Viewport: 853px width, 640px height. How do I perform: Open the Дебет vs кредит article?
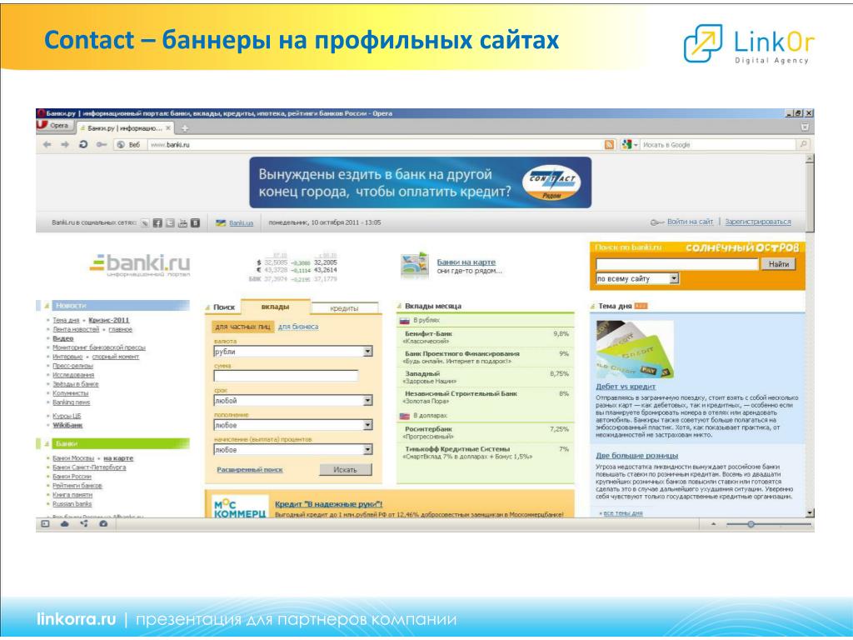(626, 387)
